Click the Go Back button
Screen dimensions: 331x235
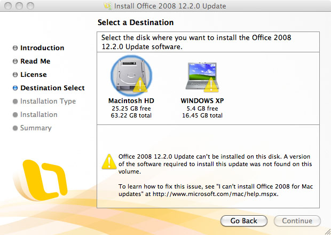point(244,221)
